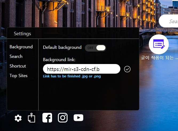
Task: Confirm background link with the checkmark icon
Action: click(127, 69)
